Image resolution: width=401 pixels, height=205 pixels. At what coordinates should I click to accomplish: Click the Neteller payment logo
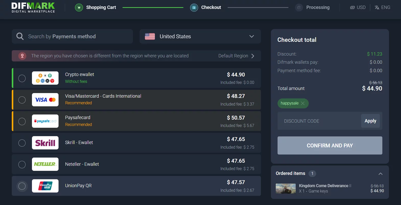click(45, 164)
